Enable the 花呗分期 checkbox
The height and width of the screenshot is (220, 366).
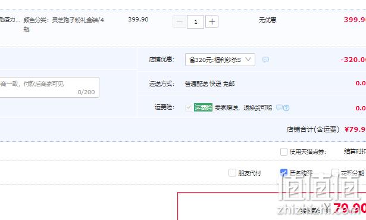[335, 172]
